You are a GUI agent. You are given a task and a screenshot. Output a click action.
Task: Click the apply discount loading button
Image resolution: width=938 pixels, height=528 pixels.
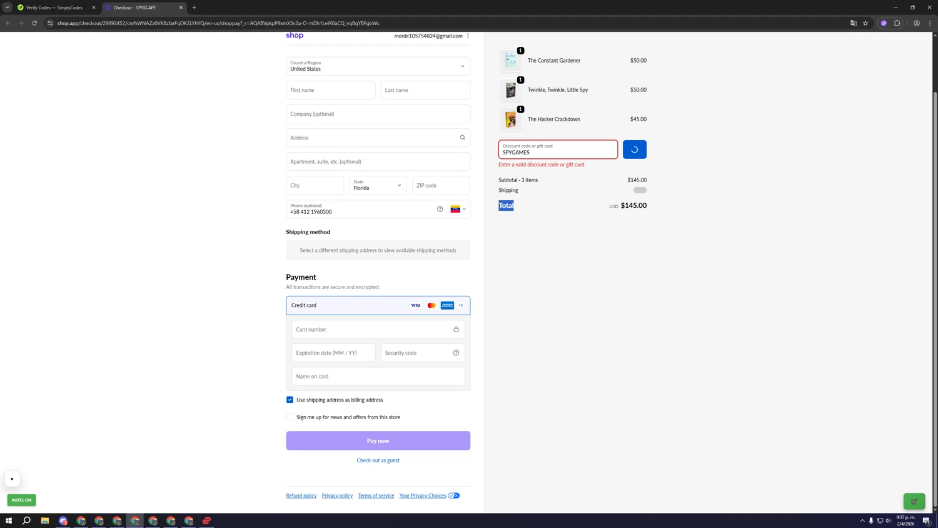[x=635, y=150]
